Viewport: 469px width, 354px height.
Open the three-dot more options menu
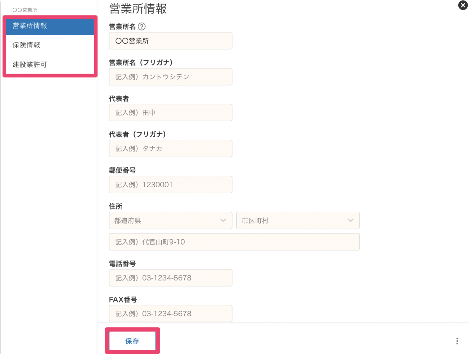457,341
